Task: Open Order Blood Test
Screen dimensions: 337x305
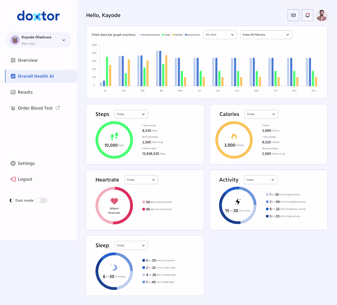Action: 35,108
